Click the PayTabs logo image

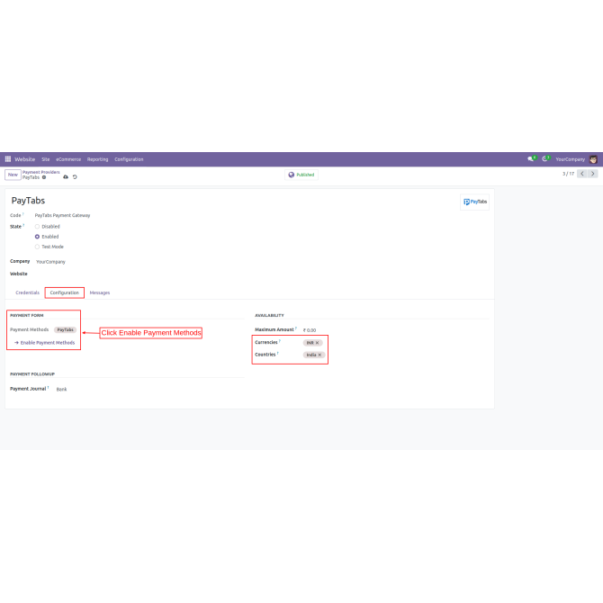click(474, 202)
